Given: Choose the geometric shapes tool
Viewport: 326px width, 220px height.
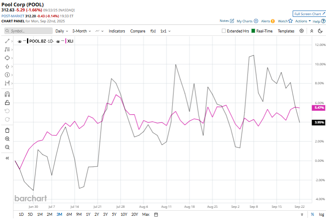Looking at the screenshot, I should point(7,58).
